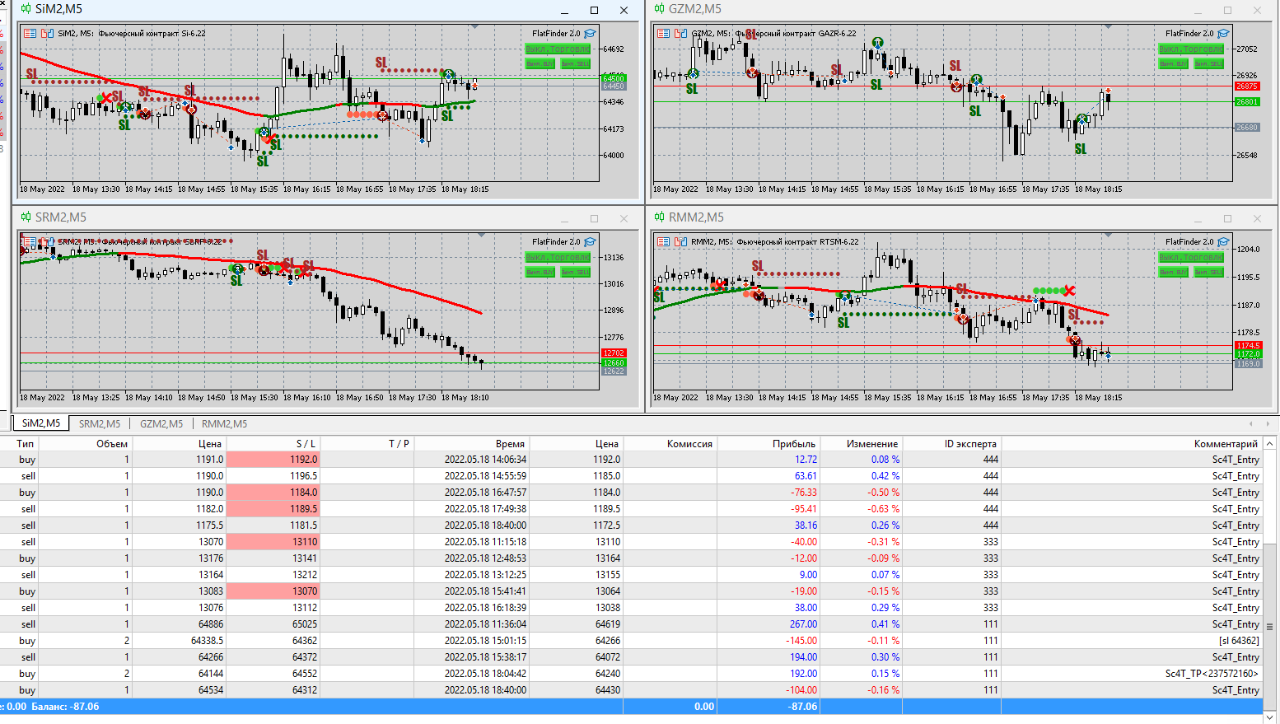Click chart shift triangle marker in GZM2 chart

[x=1109, y=26]
